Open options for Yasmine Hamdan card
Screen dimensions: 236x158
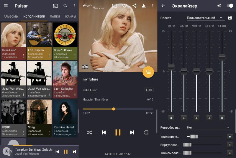coord(75,133)
